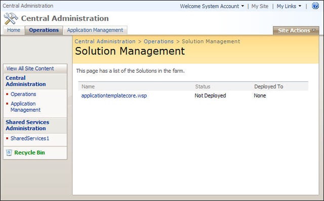324x201 pixels.
Task: Click Central Administration link at top left
Action: pos(28,6)
